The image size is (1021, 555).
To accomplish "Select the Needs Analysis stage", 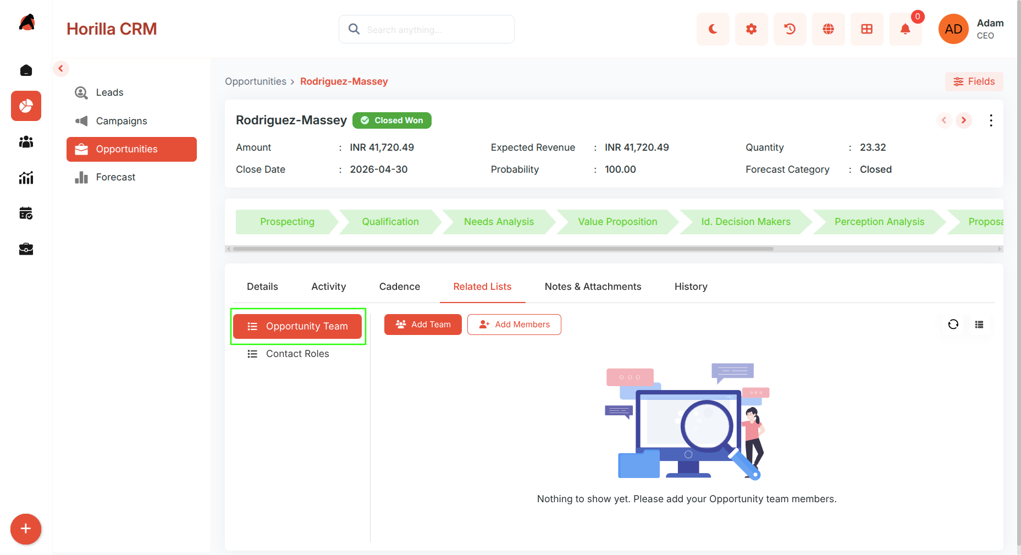I will point(499,222).
